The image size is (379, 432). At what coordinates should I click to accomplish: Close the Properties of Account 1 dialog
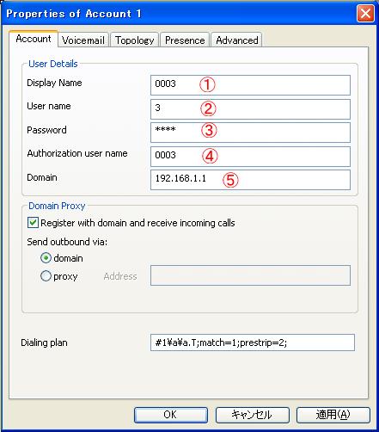click(x=365, y=13)
